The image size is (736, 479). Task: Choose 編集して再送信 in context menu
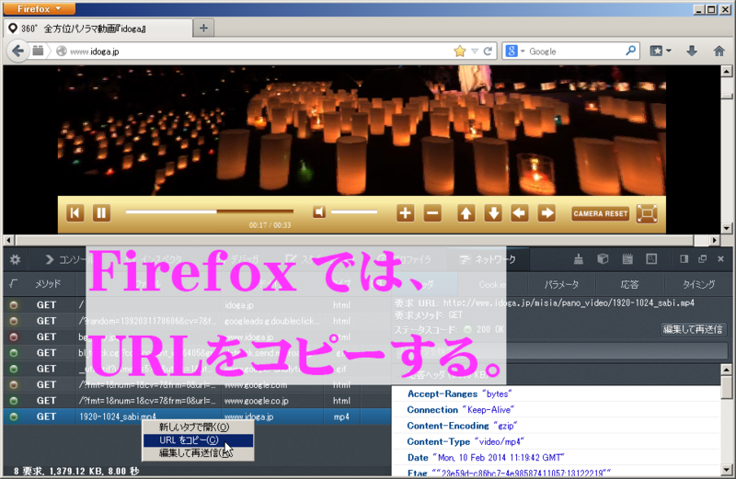(198, 452)
